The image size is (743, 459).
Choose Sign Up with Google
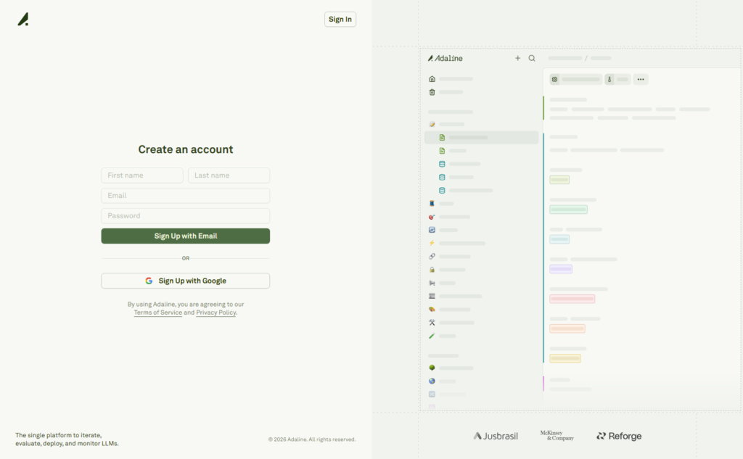pyautogui.click(x=185, y=281)
